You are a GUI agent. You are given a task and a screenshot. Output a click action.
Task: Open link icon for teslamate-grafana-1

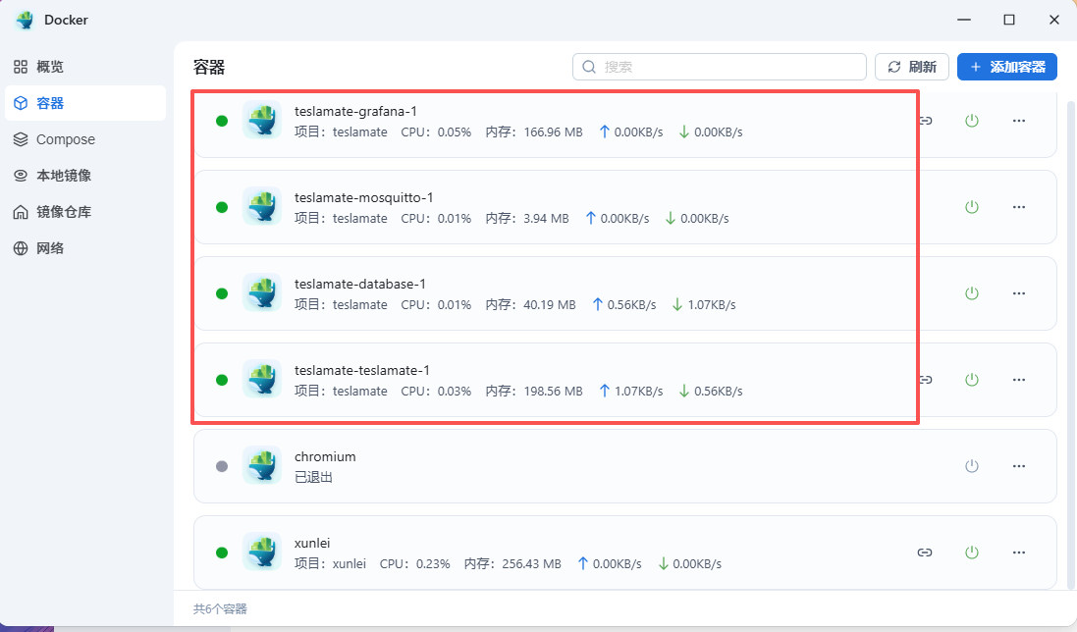tap(927, 121)
